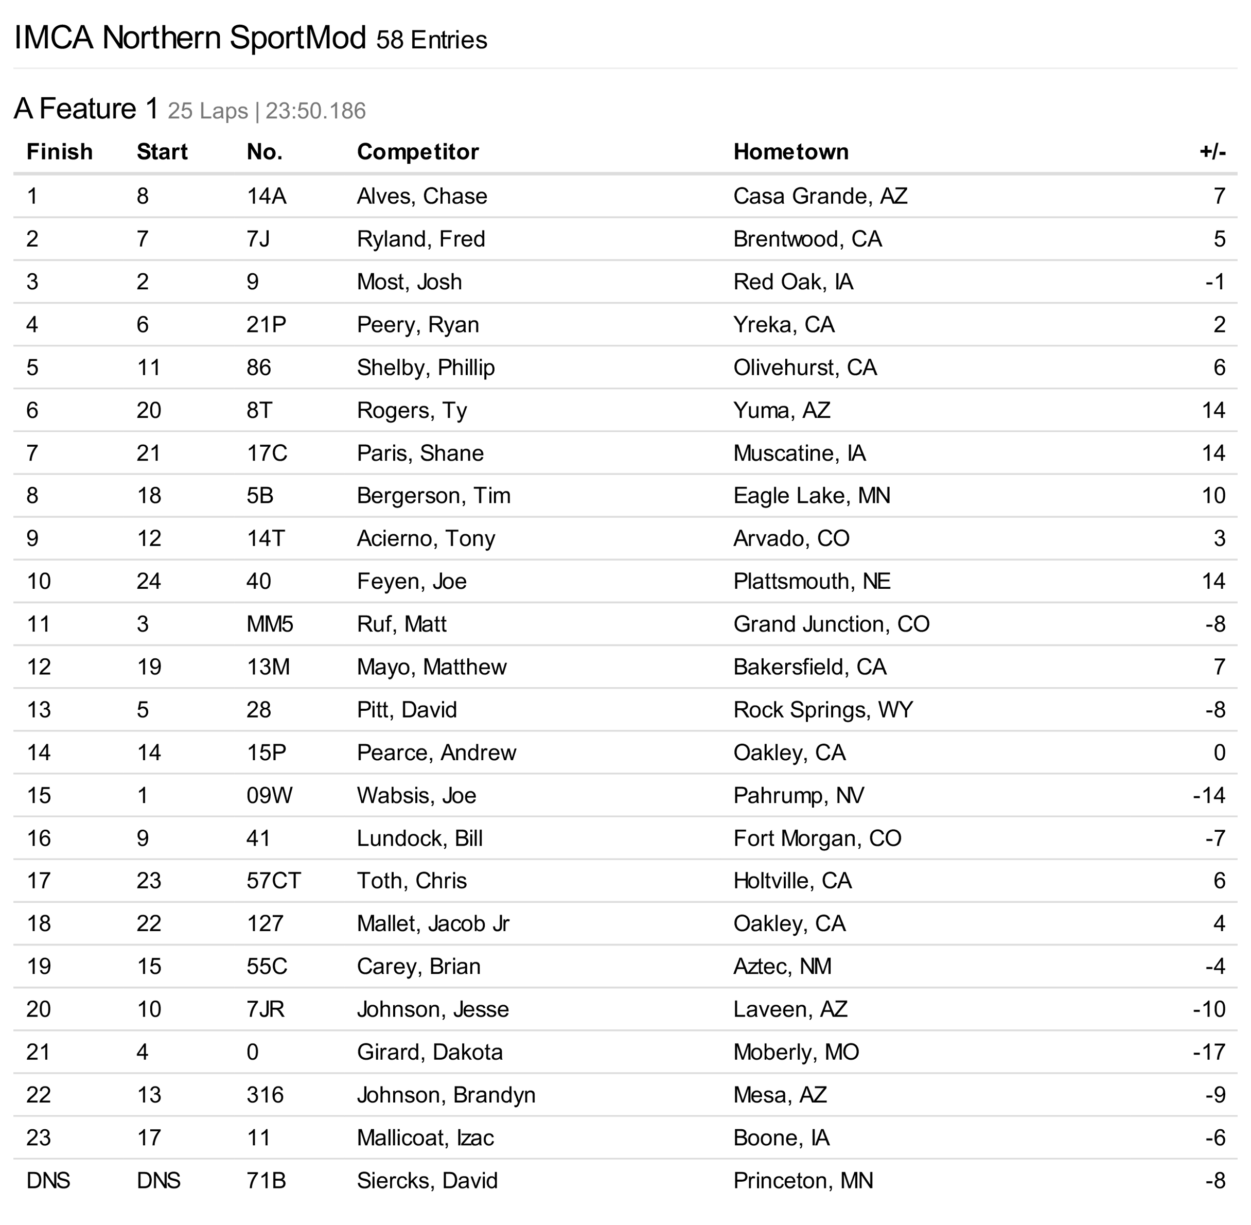This screenshot has height=1225, width=1251.
Task: Click the IMCA Northern SportMod heading
Action: (190, 37)
